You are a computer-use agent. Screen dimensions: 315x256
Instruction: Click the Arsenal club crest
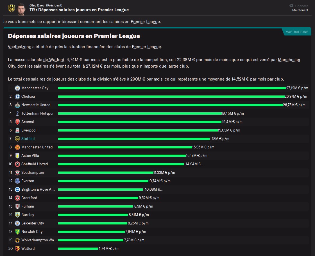[17, 122]
